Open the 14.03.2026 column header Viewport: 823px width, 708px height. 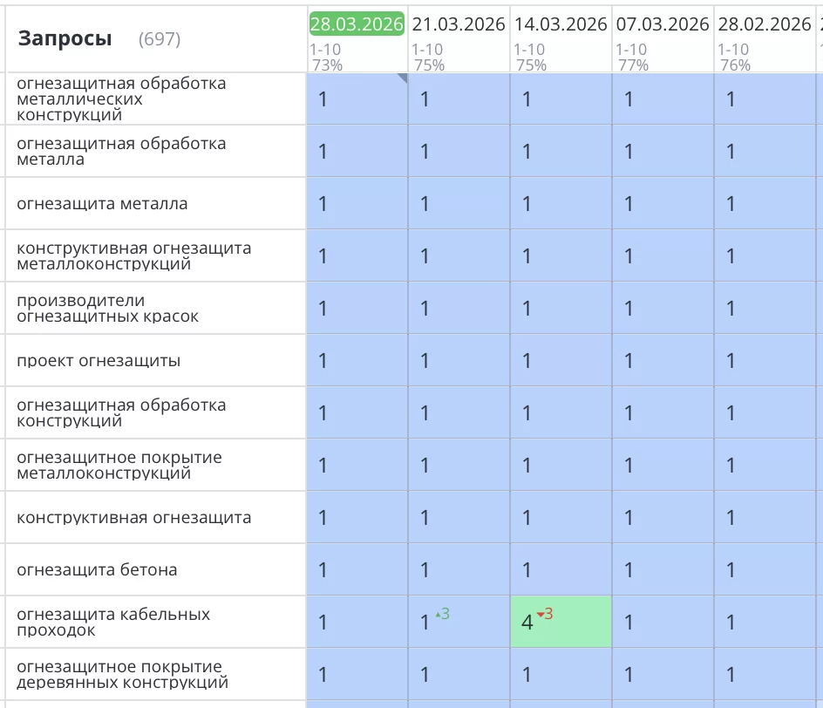tap(559, 24)
